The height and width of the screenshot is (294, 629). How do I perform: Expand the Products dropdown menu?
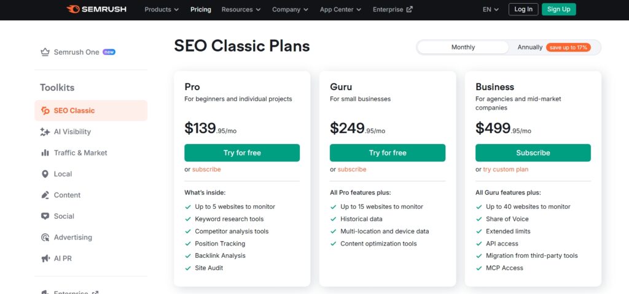pyautogui.click(x=162, y=9)
